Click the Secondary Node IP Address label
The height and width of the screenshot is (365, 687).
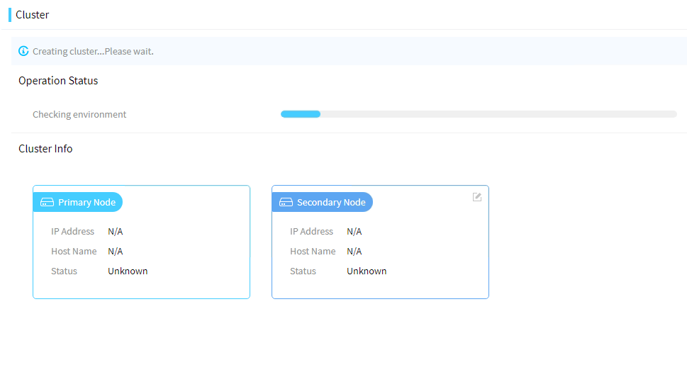click(311, 231)
